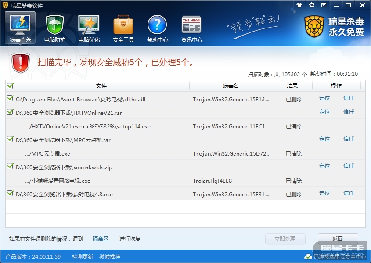Select the setup114.exe sub-item row

point(185,125)
